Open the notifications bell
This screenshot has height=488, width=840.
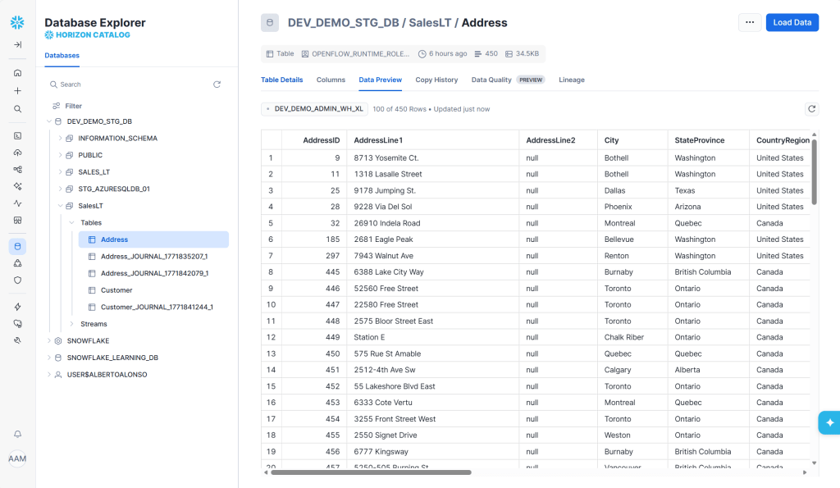[x=17, y=434]
